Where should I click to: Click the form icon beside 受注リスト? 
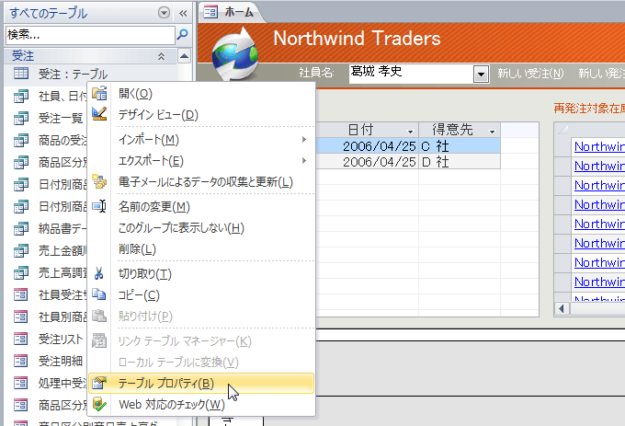click(x=21, y=339)
